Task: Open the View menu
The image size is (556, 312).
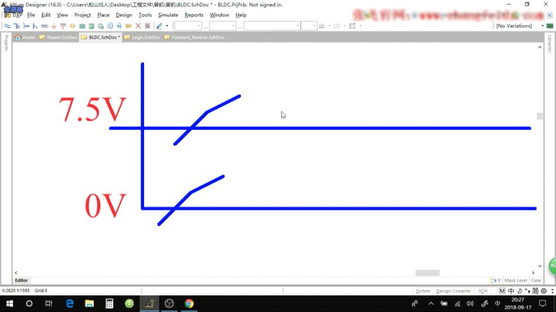Action: (62, 15)
